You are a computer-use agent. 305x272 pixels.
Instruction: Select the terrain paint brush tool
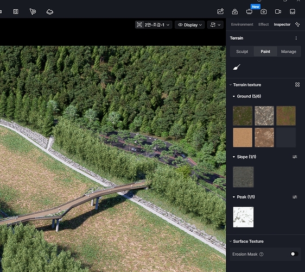[x=237, y=67]
